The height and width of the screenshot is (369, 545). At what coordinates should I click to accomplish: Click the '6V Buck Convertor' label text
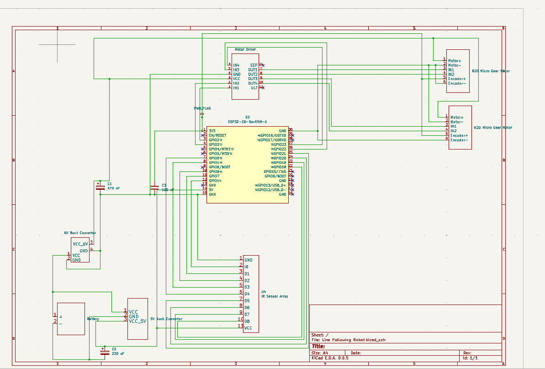point(80,233)
